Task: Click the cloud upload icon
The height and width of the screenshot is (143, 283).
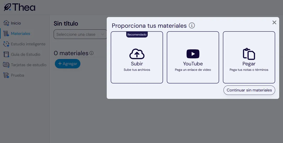Action: pos(137,54)
